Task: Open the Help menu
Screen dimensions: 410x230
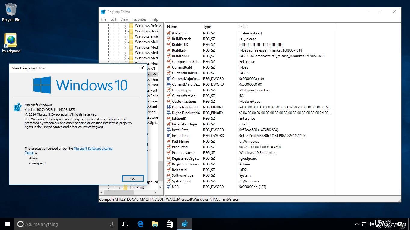Action: (154, 19)
